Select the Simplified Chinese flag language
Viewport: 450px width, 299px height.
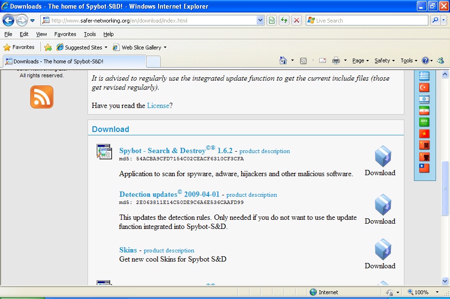point(424,145)
